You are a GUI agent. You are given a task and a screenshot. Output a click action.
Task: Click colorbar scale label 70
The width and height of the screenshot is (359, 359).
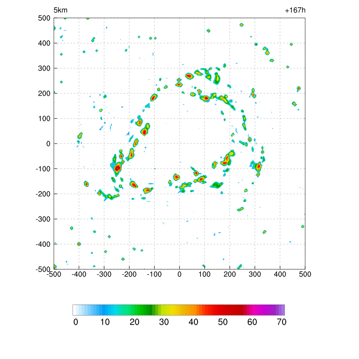[282, 322]
